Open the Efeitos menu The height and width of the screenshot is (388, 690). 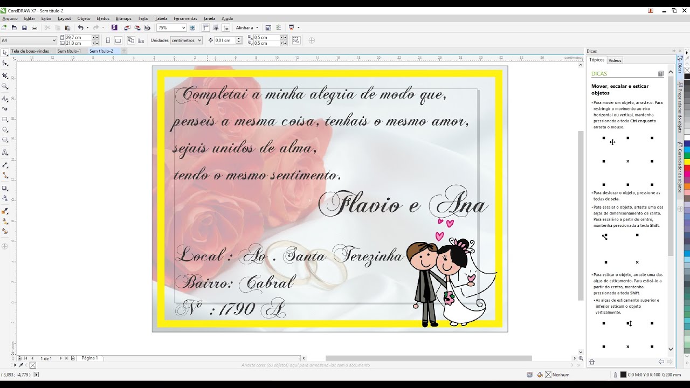(x=103, y=18)
